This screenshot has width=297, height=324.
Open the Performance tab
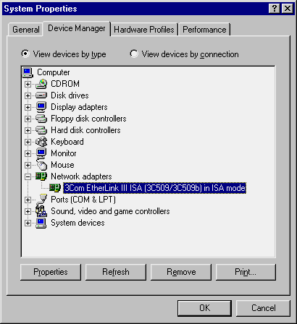204,30
